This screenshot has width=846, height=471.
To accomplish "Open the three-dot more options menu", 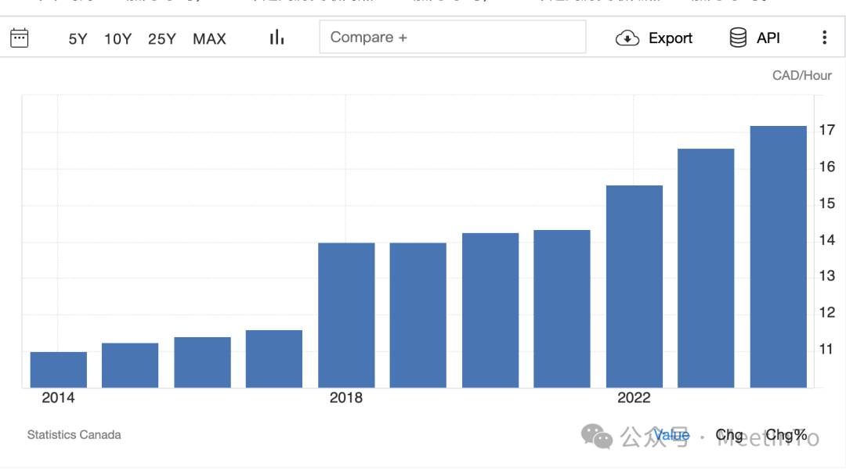I will click(x=824, y=38).
